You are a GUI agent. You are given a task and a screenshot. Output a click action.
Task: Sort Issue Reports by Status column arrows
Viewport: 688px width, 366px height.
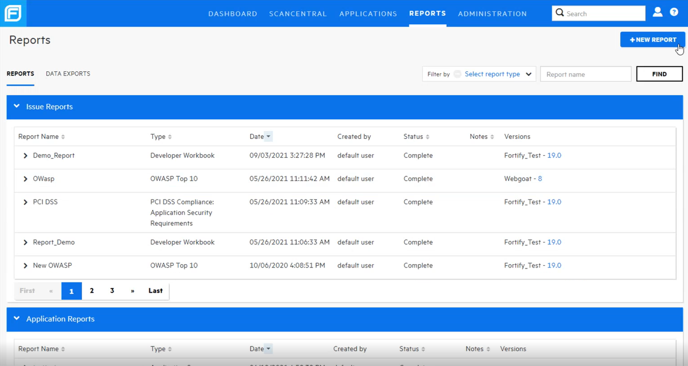pyautogui.click(x=428, y=137)
